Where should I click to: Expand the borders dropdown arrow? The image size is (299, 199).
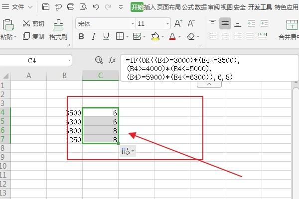[x=127, y=36]
